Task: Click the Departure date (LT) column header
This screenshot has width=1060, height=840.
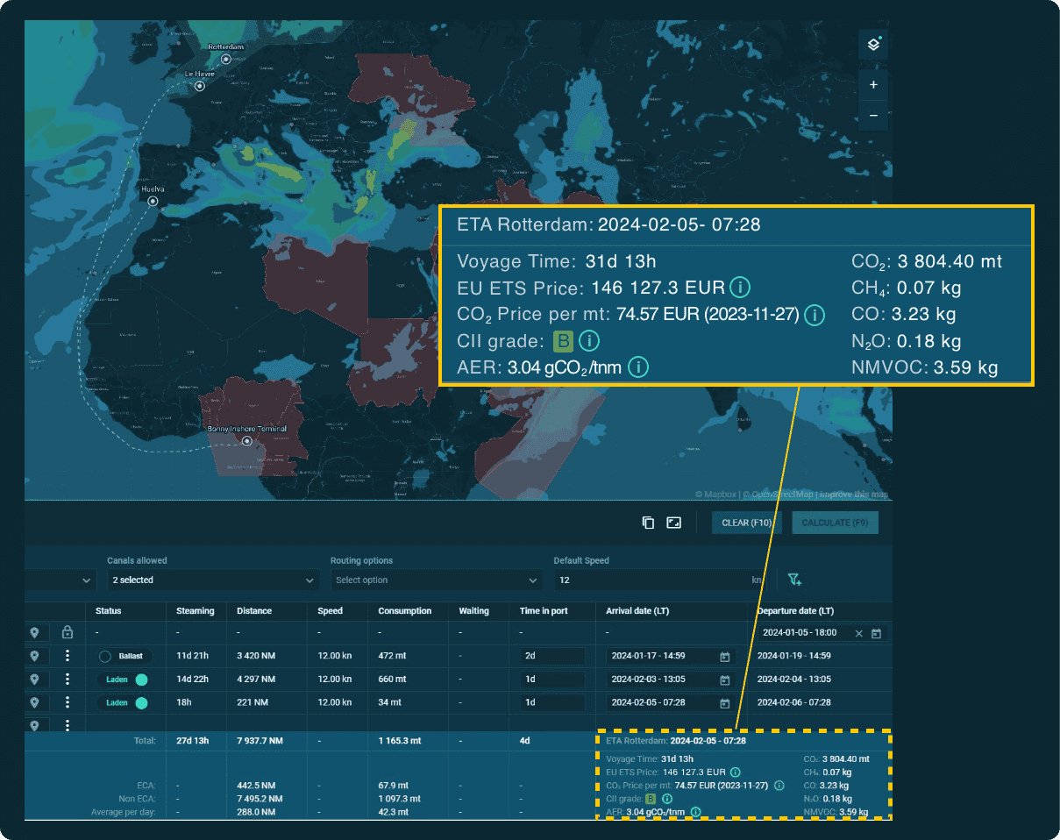Action: (795, 610)
